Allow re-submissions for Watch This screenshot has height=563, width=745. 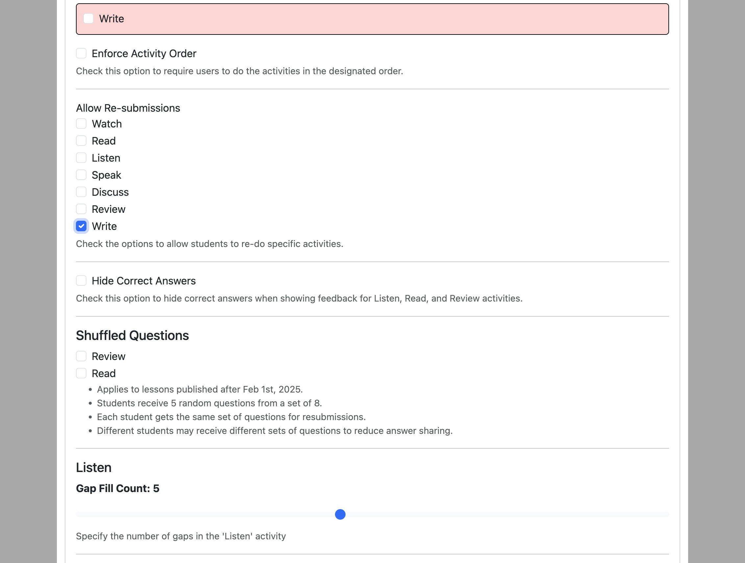(x=81, y=124)
